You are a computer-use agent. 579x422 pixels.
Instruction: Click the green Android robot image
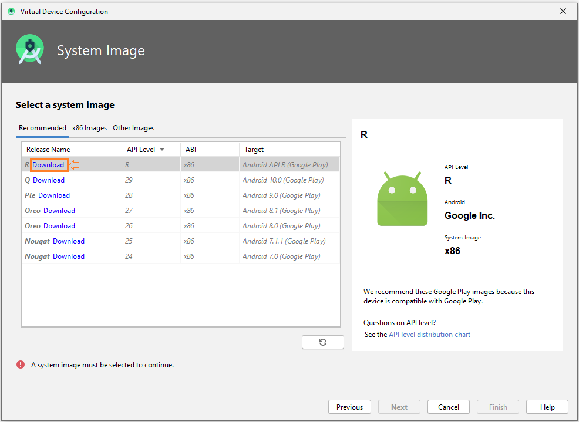402,199
